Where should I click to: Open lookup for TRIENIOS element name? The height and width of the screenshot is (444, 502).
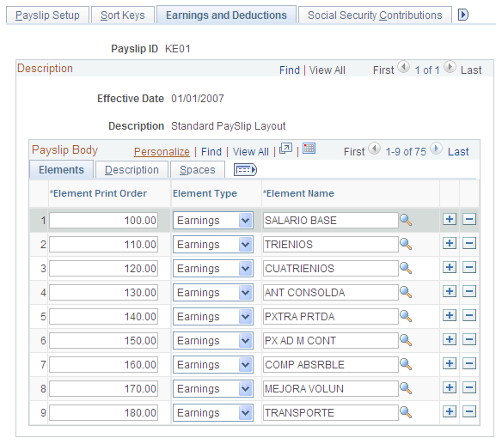coord(406,244)
